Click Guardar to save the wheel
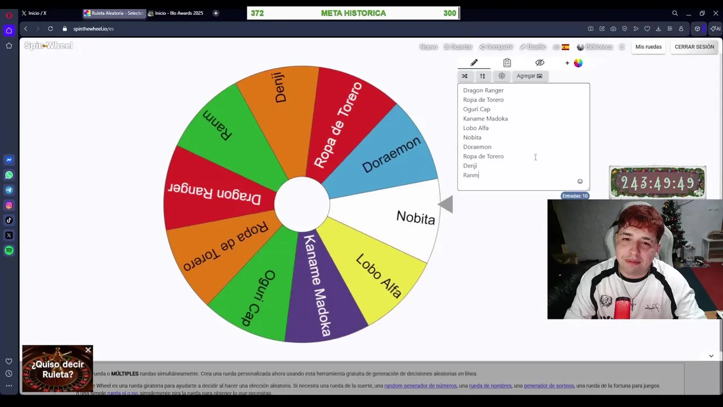The height and width of the screenshot is (407, 723). point(458,47)
